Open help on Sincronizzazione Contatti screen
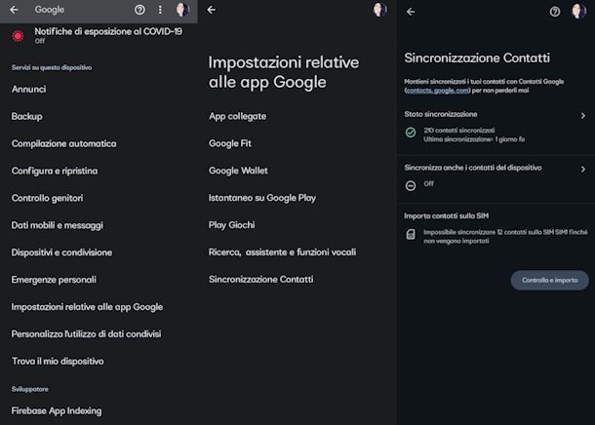The width and height of the screenshot is (595, 425). pos(555,12)
